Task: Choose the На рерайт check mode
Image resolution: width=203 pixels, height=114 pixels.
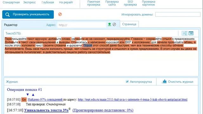Action: click(x=66, y=2)
